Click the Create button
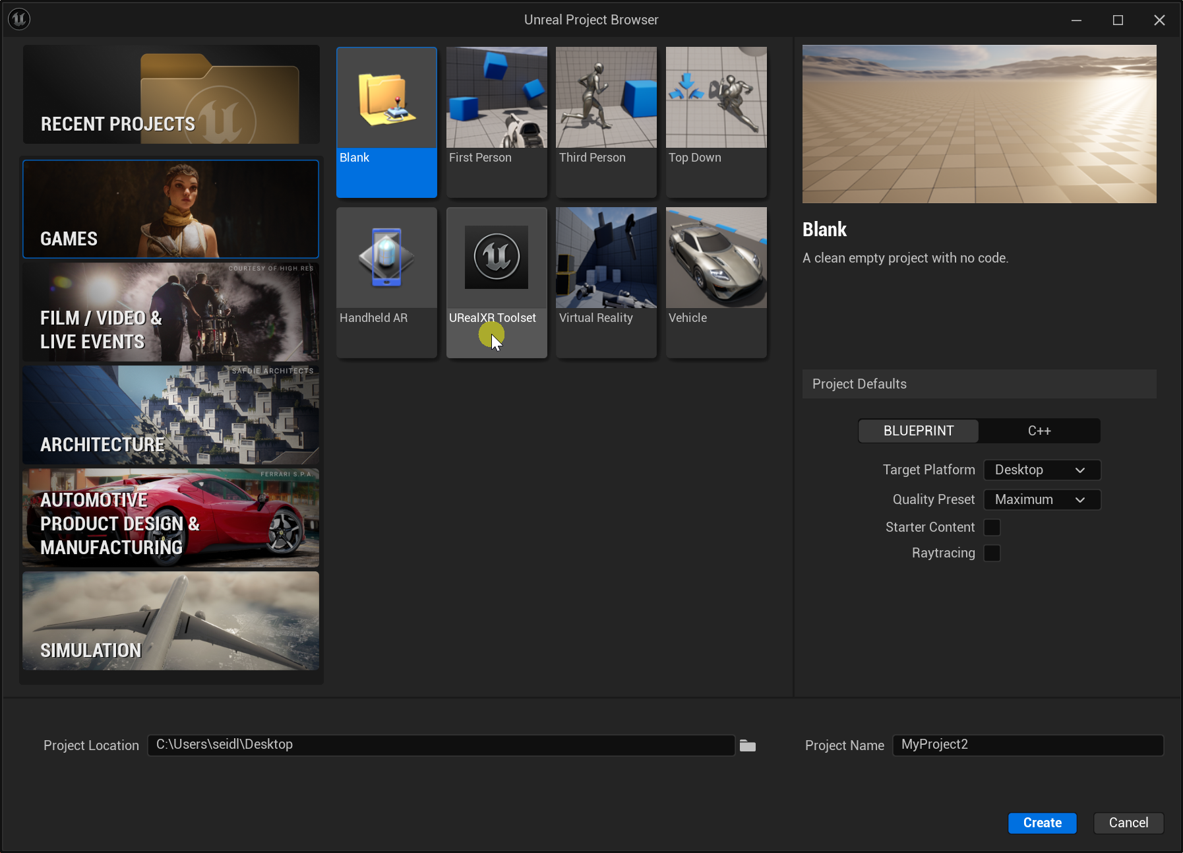The image size is (1183, 853). (x=1042, y=823)
